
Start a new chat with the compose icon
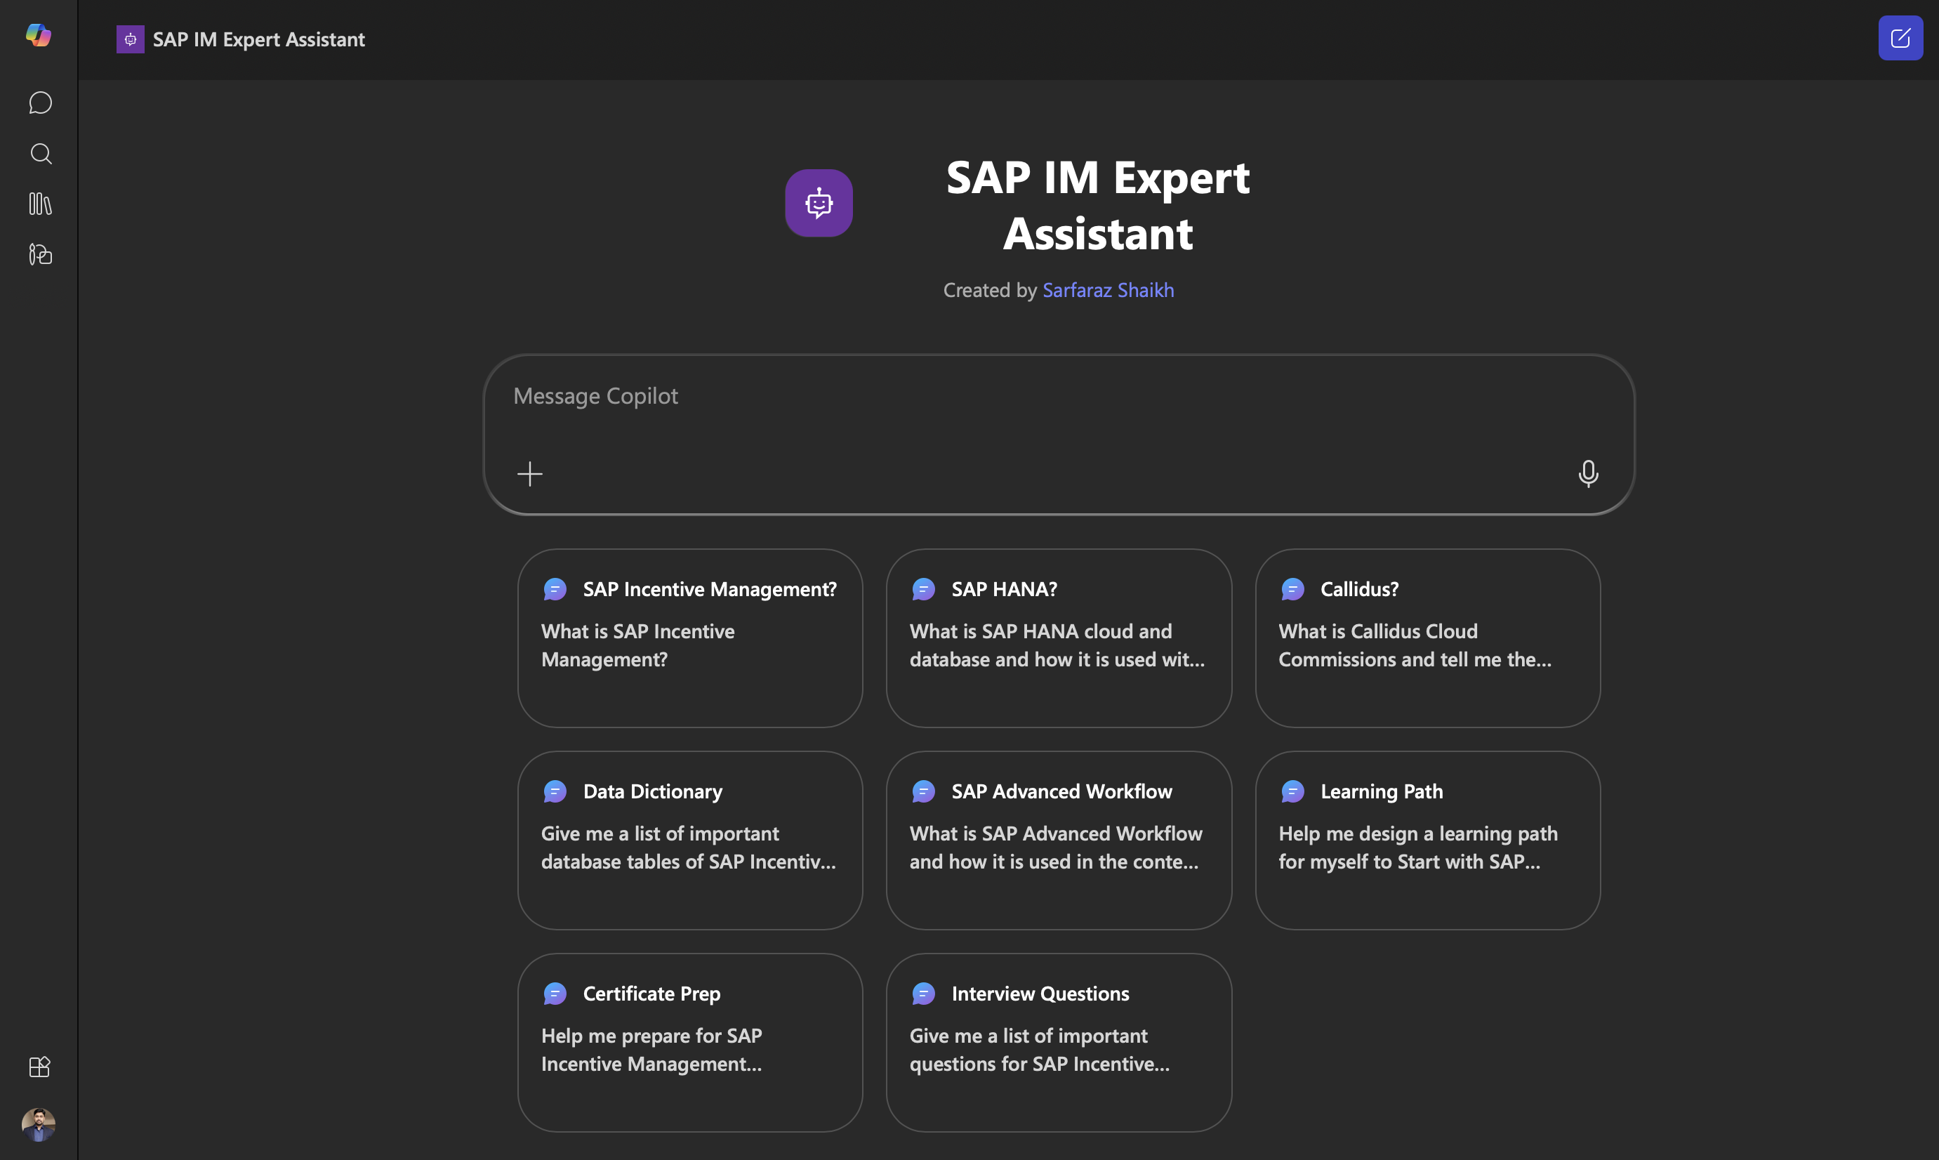pyautogui.click(x=1900, y=37)
